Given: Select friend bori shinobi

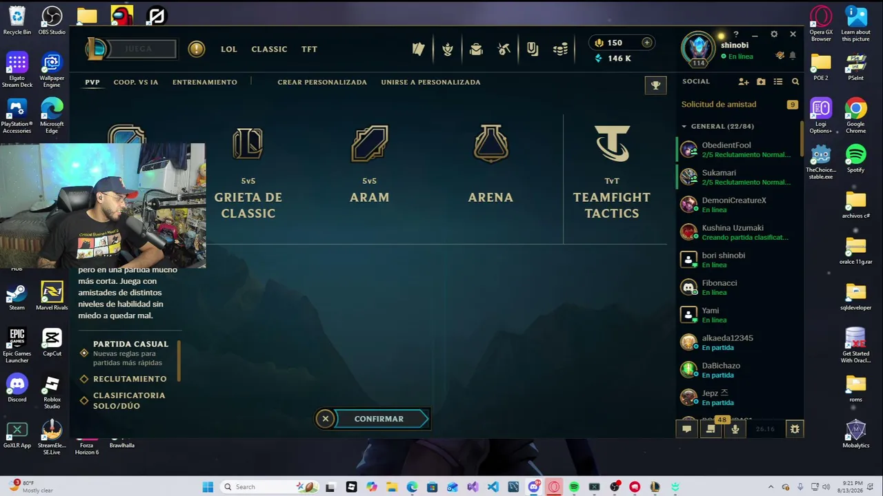Looking at the screenshot, I should [x=739, y=260].
